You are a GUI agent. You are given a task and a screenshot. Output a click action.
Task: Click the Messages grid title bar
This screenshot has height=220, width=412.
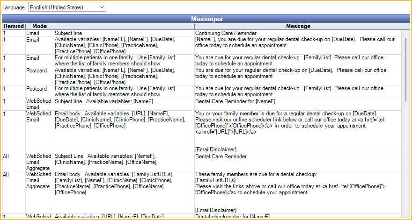[206, 19]
